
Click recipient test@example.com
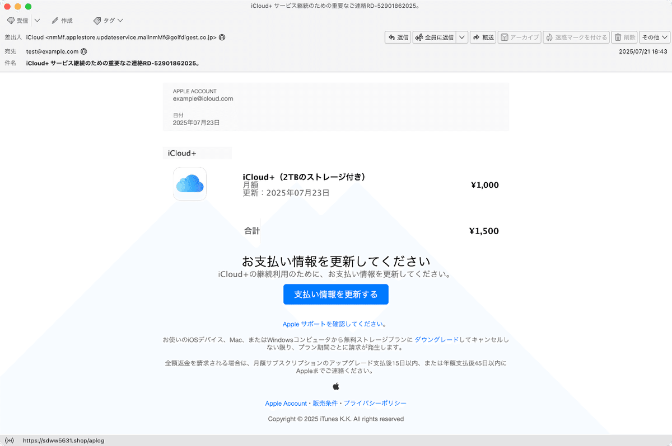pyautogui.click(x=53, y=51)
